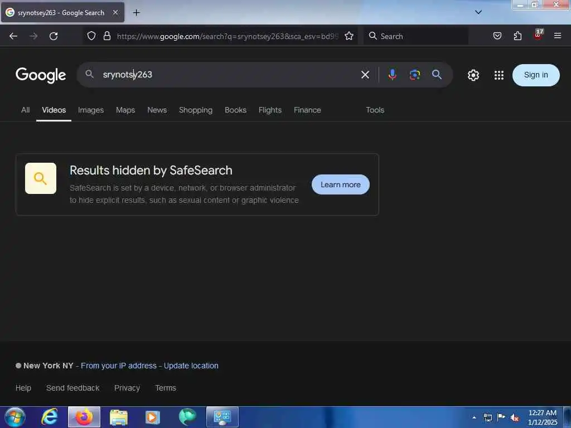Search by image with Google Lens icon
Image resolution: width=571 pixels, height=428 pixels.
pyautogui.click(x=415, y=75)
